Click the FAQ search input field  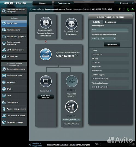115,145
